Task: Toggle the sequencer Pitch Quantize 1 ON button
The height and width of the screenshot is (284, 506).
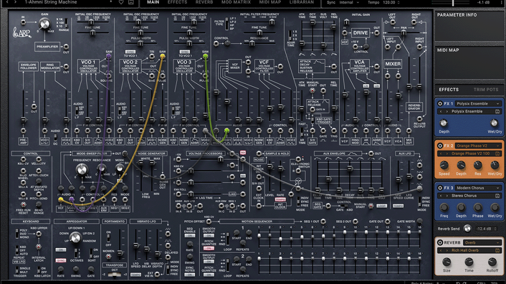Action: coord(208,248)
